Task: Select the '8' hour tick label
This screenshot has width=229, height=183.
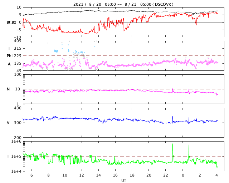Action: (x=48, y=175)
